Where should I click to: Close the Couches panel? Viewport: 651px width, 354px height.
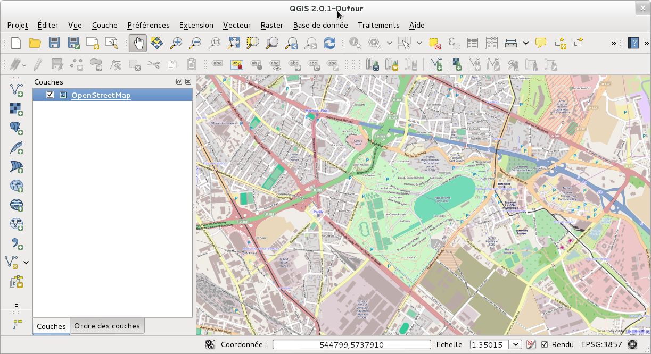coord(188,82)
